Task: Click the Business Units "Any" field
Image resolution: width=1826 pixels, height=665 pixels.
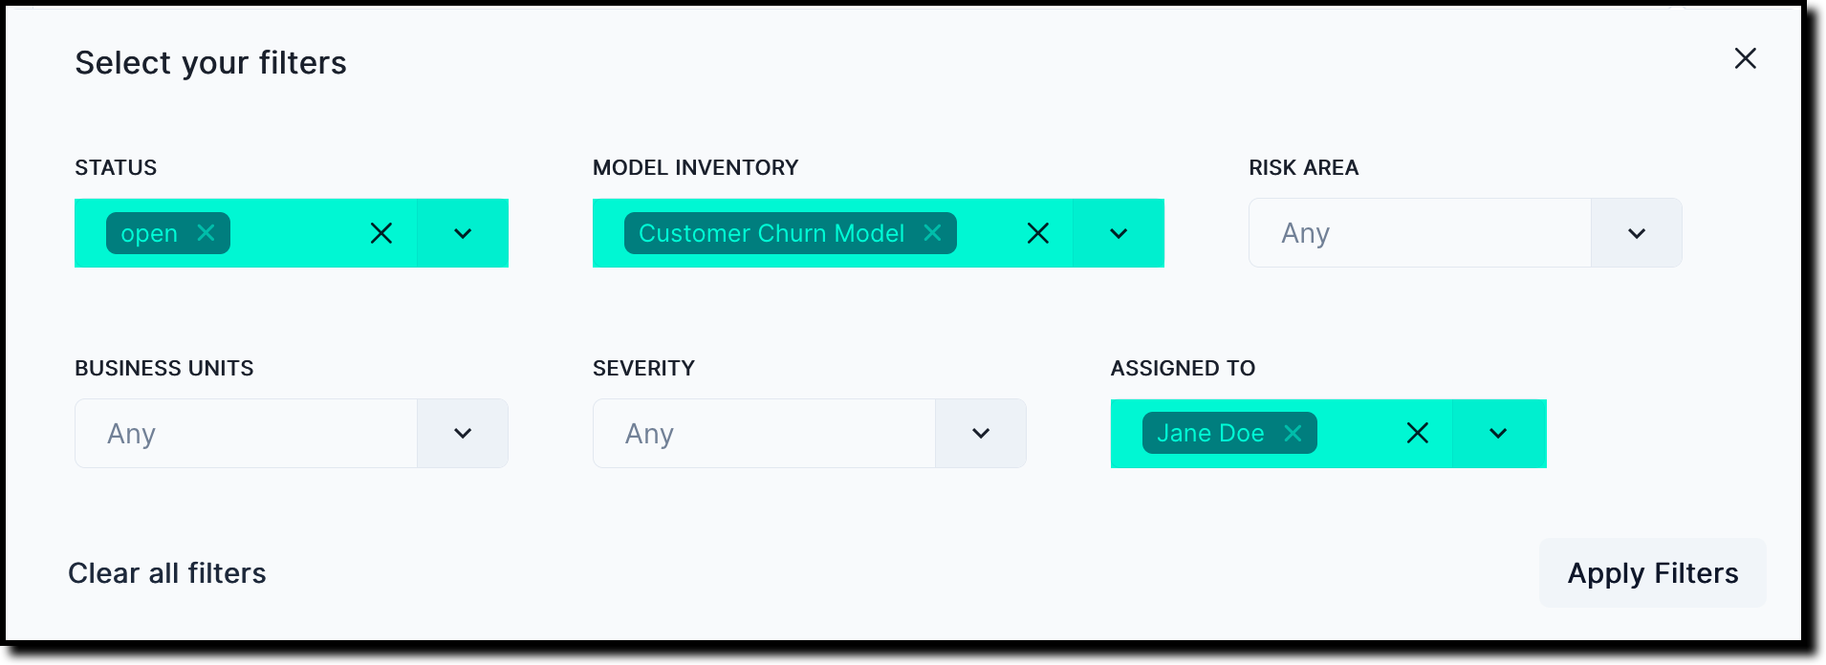Action: pyautogui.click(x=244, y=433)
